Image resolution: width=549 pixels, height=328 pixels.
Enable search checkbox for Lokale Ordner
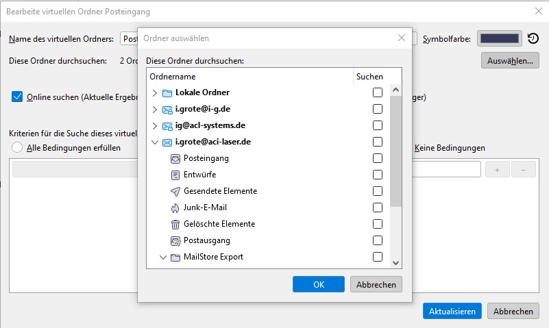(378, 92)
